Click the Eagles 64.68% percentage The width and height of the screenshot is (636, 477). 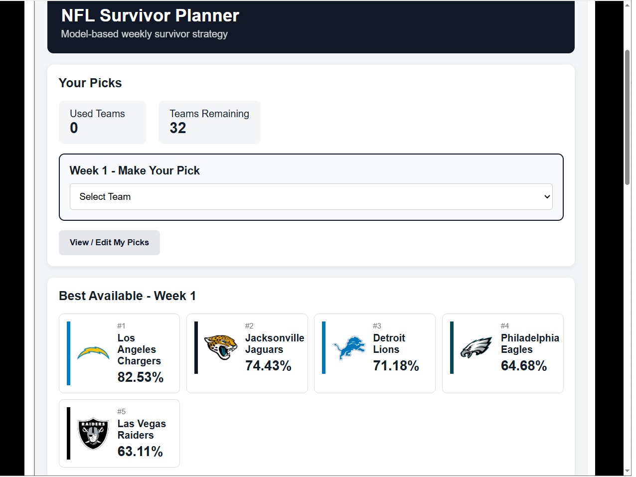(x=524, y=366)
